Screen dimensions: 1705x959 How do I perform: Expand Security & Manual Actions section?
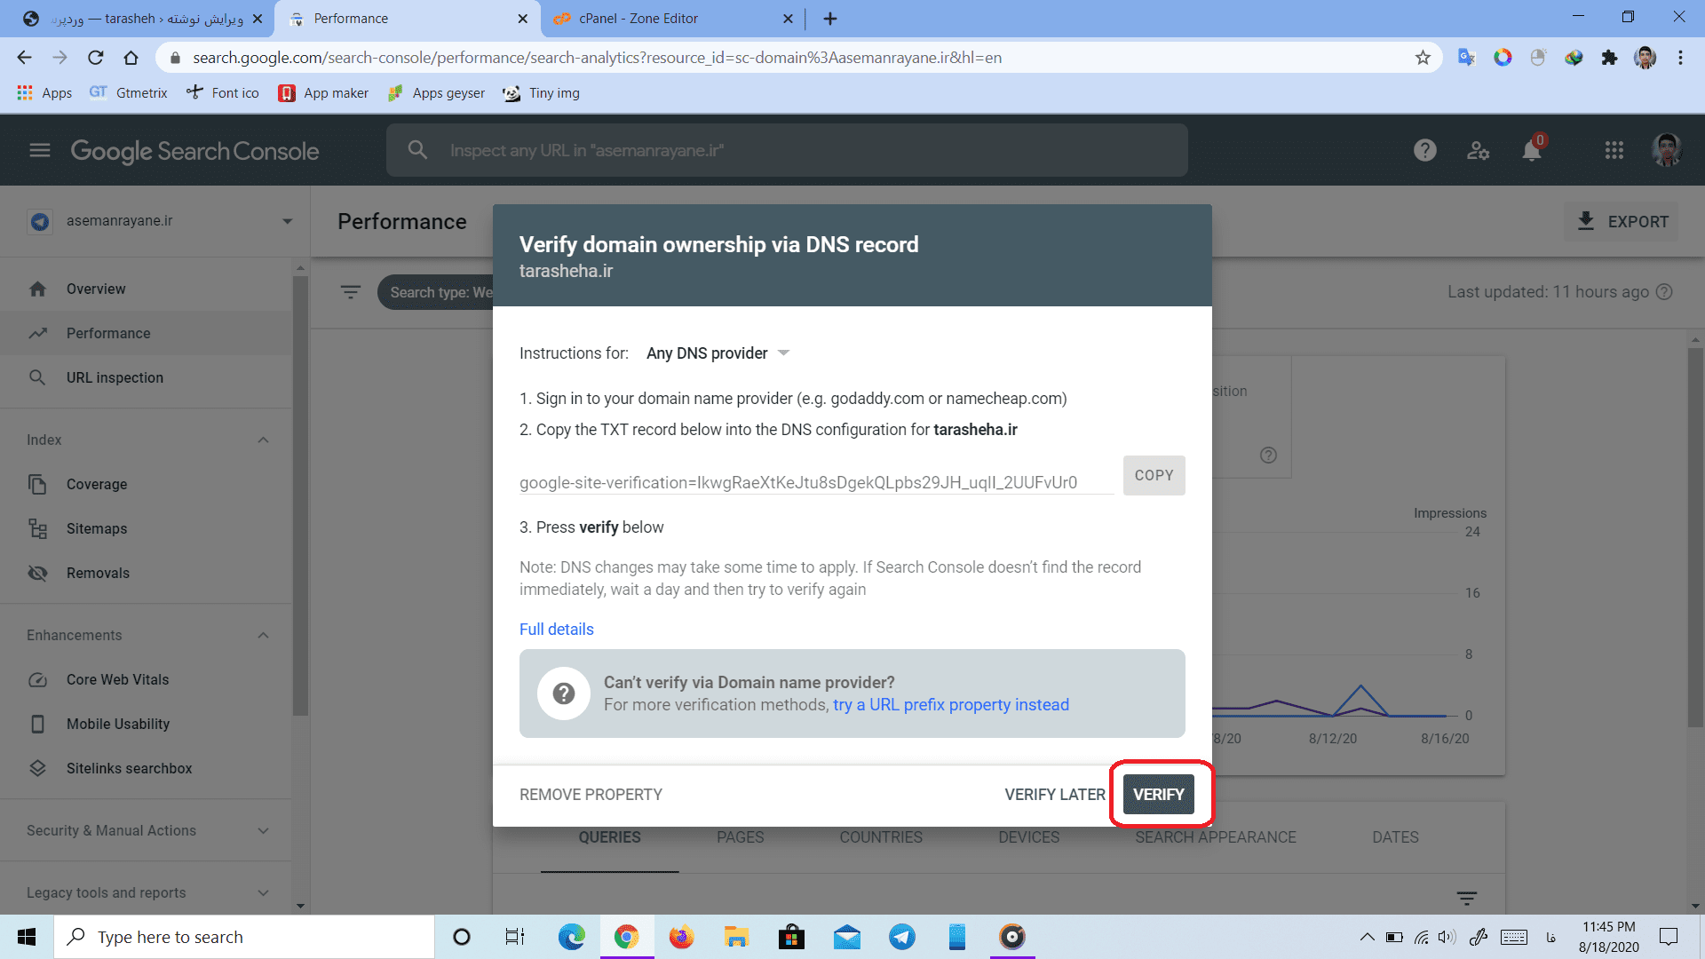263,831
